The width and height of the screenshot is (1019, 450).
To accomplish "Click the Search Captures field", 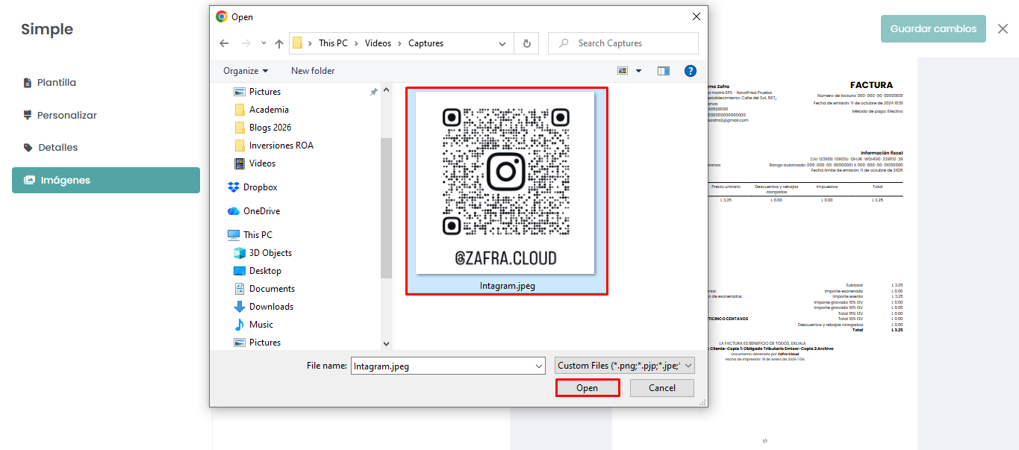I will [631, 43].
